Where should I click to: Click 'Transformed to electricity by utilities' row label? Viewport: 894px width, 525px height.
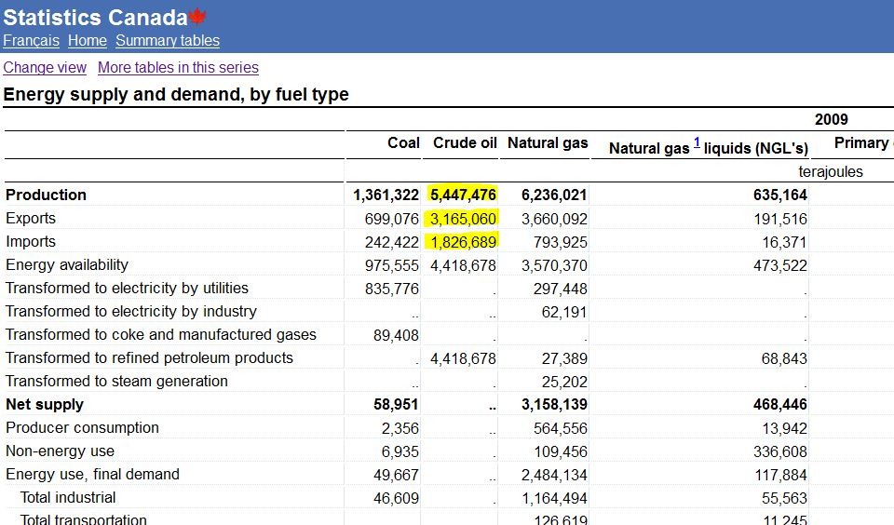(x=127, y=289)
